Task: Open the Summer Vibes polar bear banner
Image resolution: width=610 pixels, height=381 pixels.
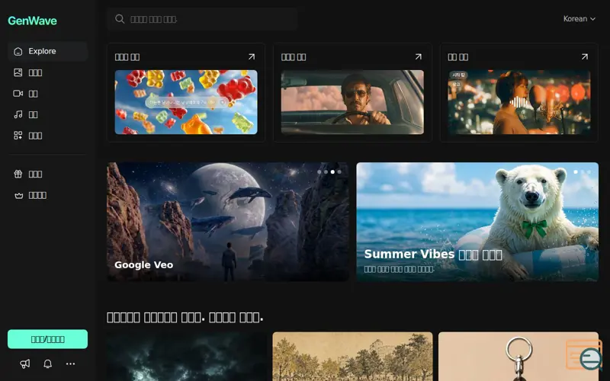Action: (477, 222)
